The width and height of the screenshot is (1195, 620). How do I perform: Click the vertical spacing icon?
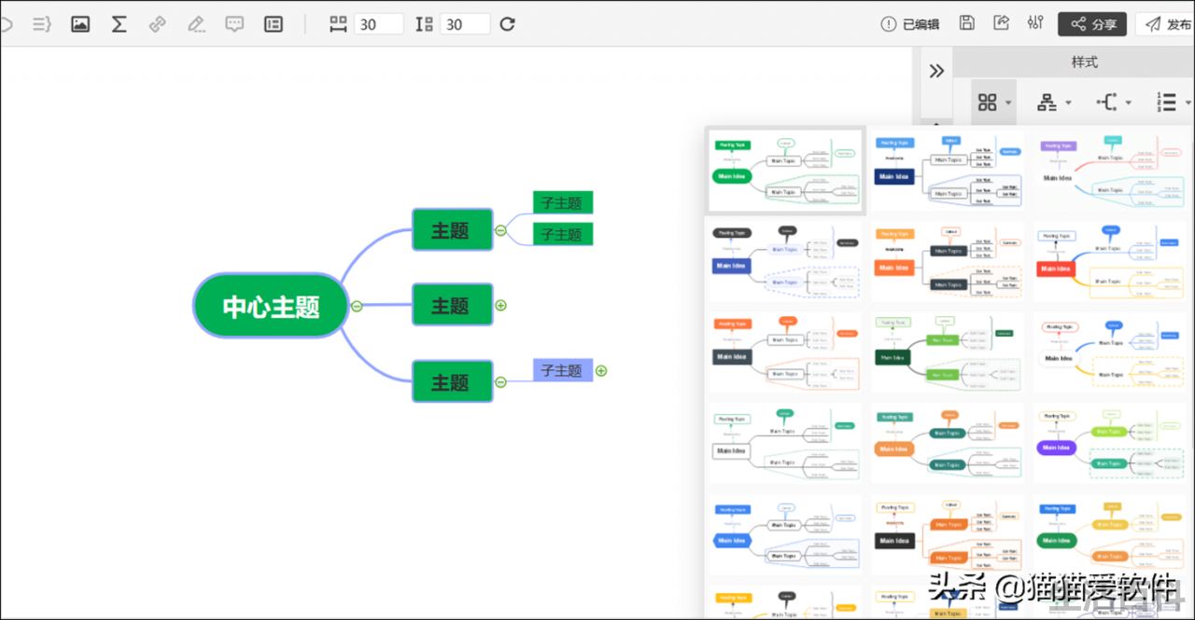pos(424,24)
